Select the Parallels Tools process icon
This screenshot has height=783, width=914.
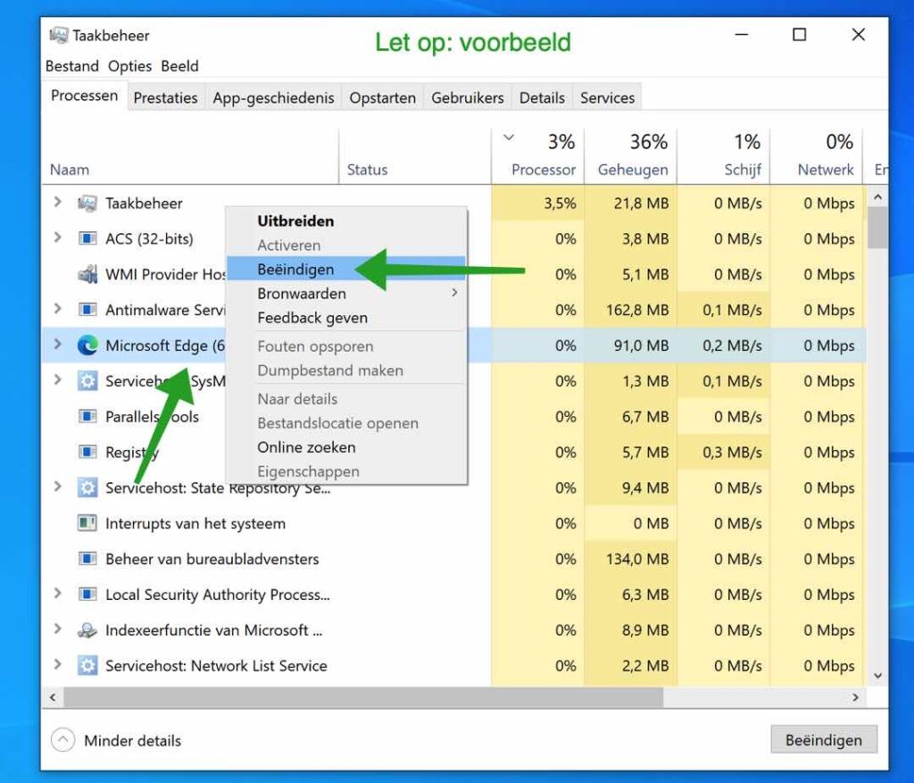pos(87,417)
